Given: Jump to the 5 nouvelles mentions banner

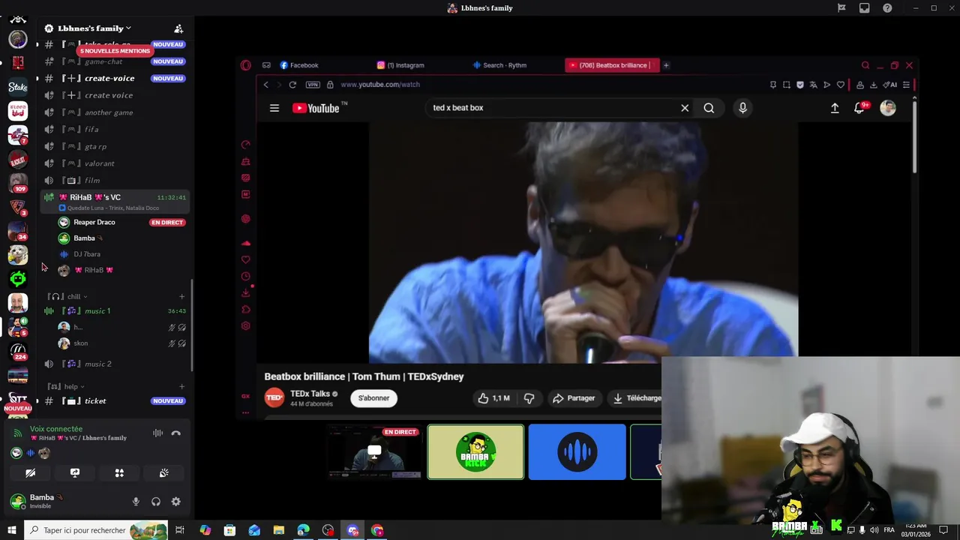Looking at the screenshot, I should point(115,51).
